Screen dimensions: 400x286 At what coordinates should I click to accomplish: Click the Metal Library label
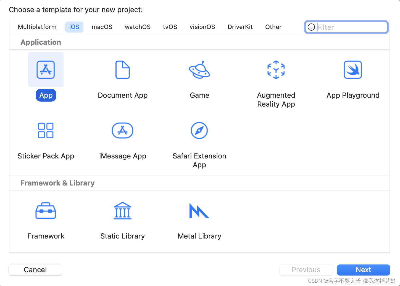[x=199, y=236]
